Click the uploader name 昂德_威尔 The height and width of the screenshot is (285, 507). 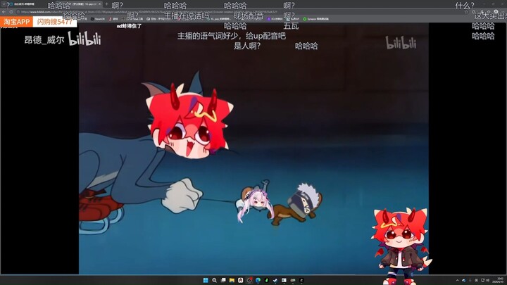coord(44,39)
